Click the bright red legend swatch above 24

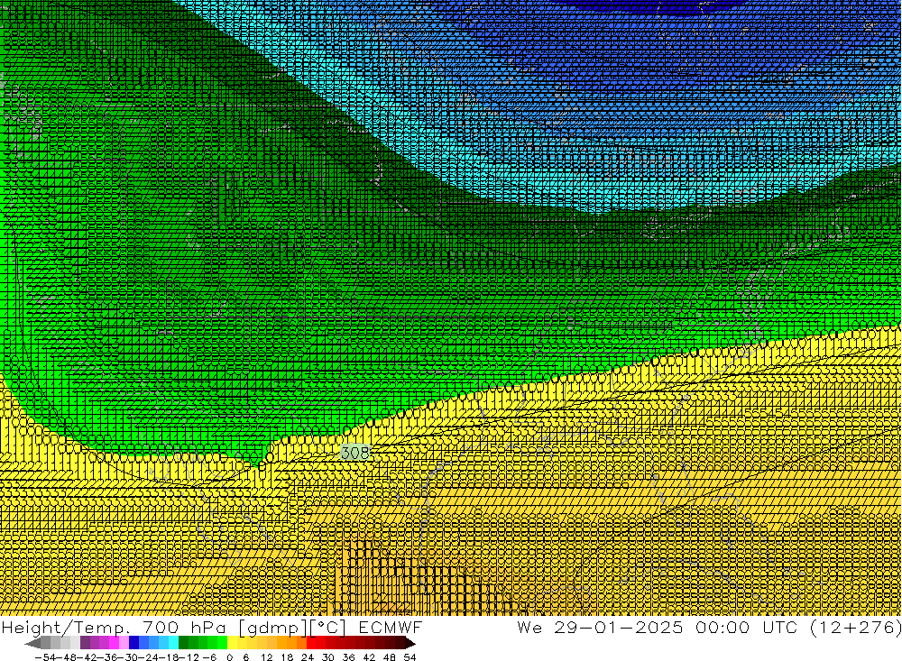(311, 643)
